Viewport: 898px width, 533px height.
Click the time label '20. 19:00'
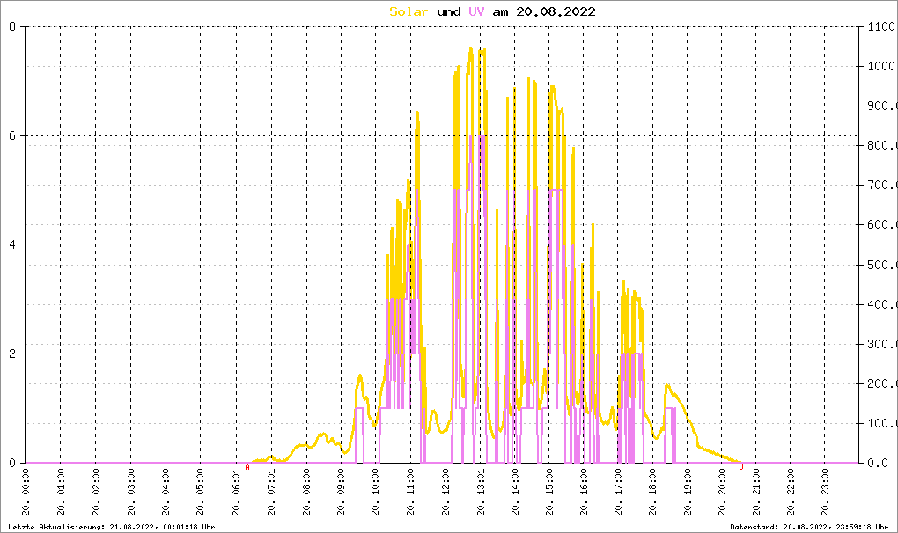pos(688,493)
